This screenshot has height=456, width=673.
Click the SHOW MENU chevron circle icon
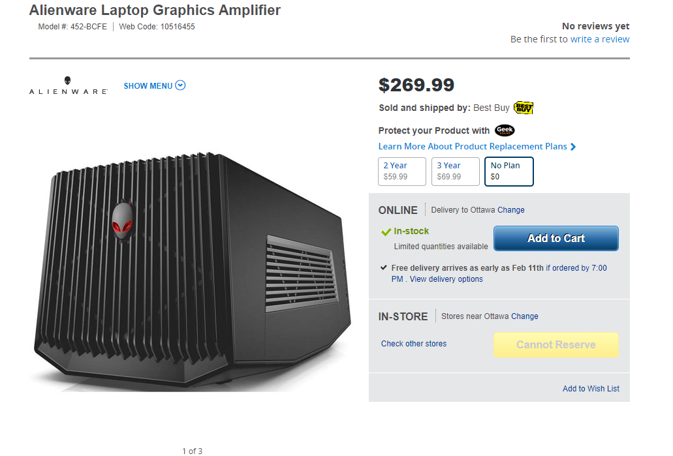click(x=181, y=85)
